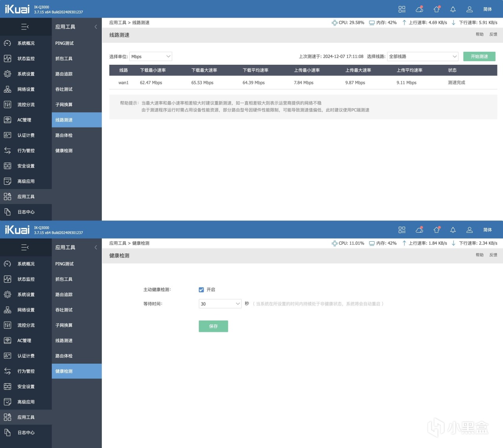Select 路由体检 in the lower submenu
The height and width of the screenshot is (448, 503).
tap(64, 356)
